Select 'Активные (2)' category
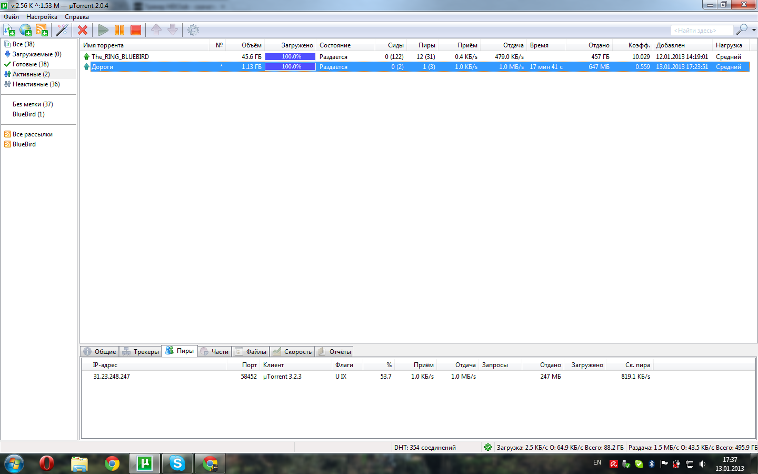The height and width of the screenshot is (474, 758). click(x=31, y=74)
